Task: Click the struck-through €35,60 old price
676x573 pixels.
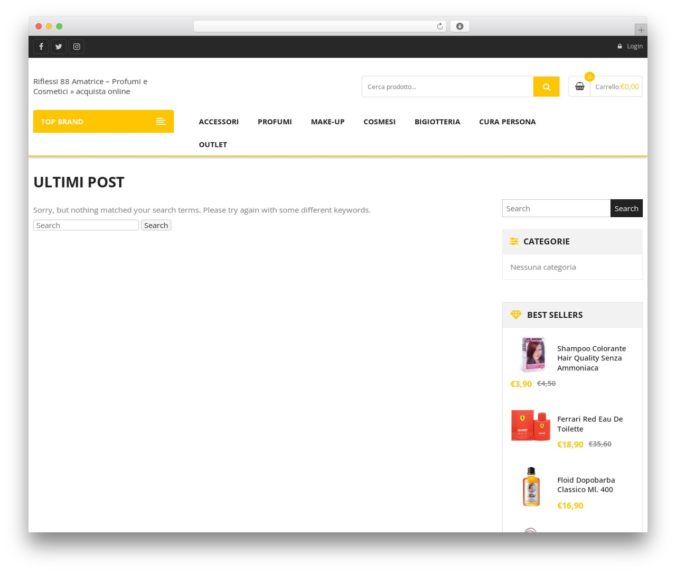Action: click(600, 444)
